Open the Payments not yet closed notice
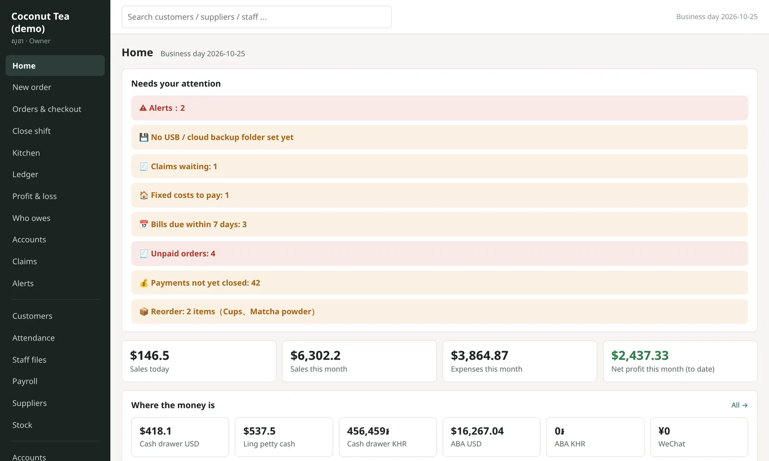Screen dimensions: 769x461 point(439,283)
